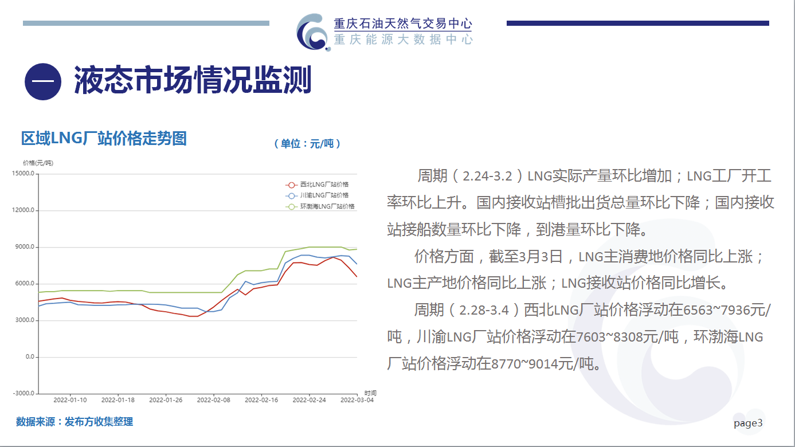Click the chart title 区域LNG厂站价格走势图
795x447 pixels.
point(104,138)
